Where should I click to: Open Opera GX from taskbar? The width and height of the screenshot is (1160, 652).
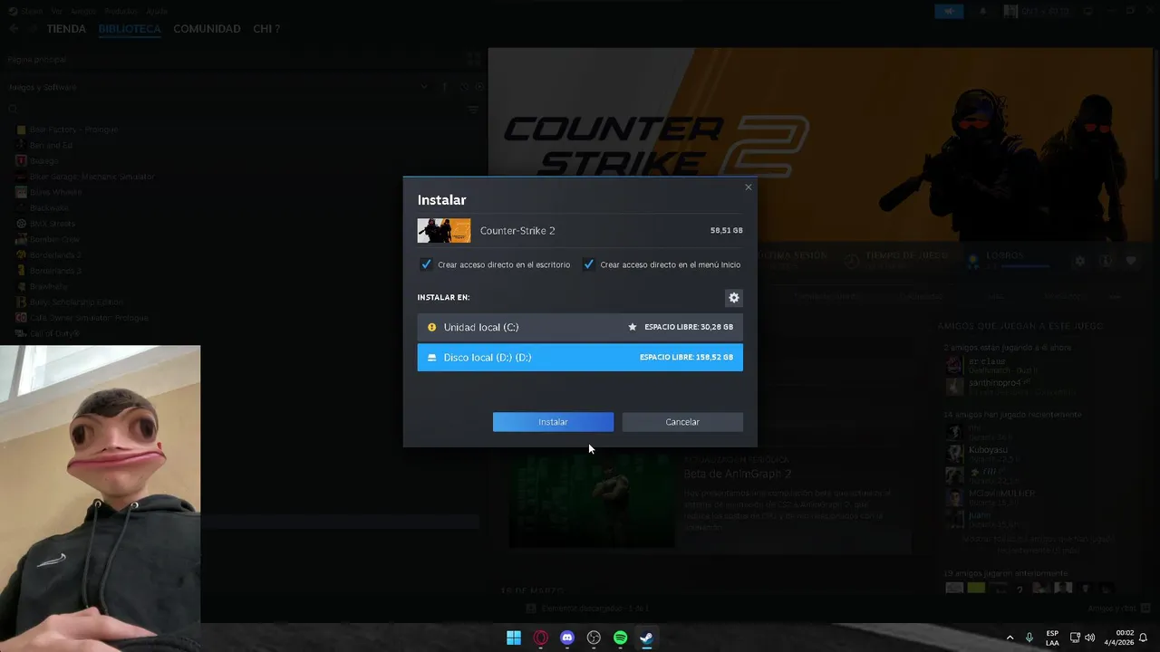(x=541, y=638)
